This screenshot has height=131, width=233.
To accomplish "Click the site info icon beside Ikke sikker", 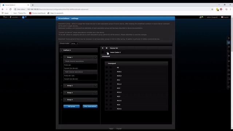I will coord(15,9).
